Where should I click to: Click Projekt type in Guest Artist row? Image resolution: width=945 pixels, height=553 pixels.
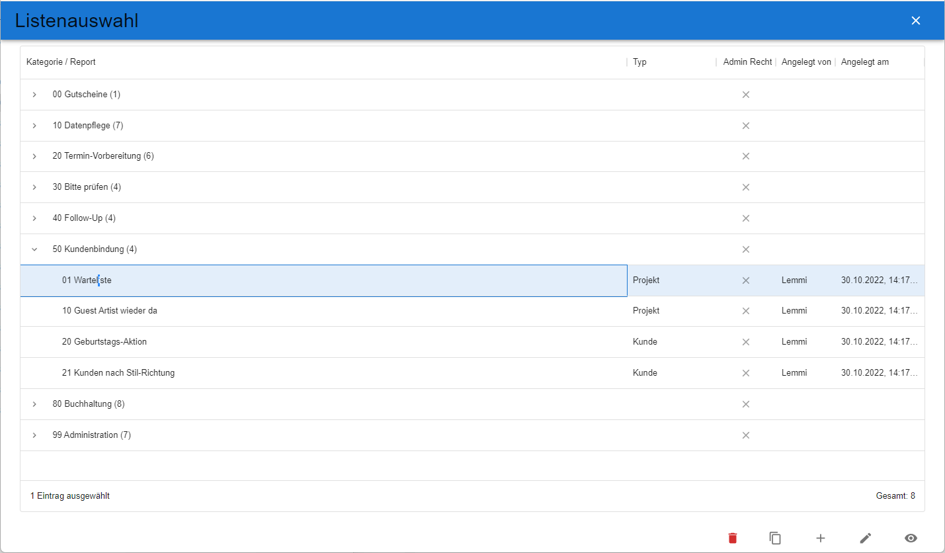pos(646,311)
